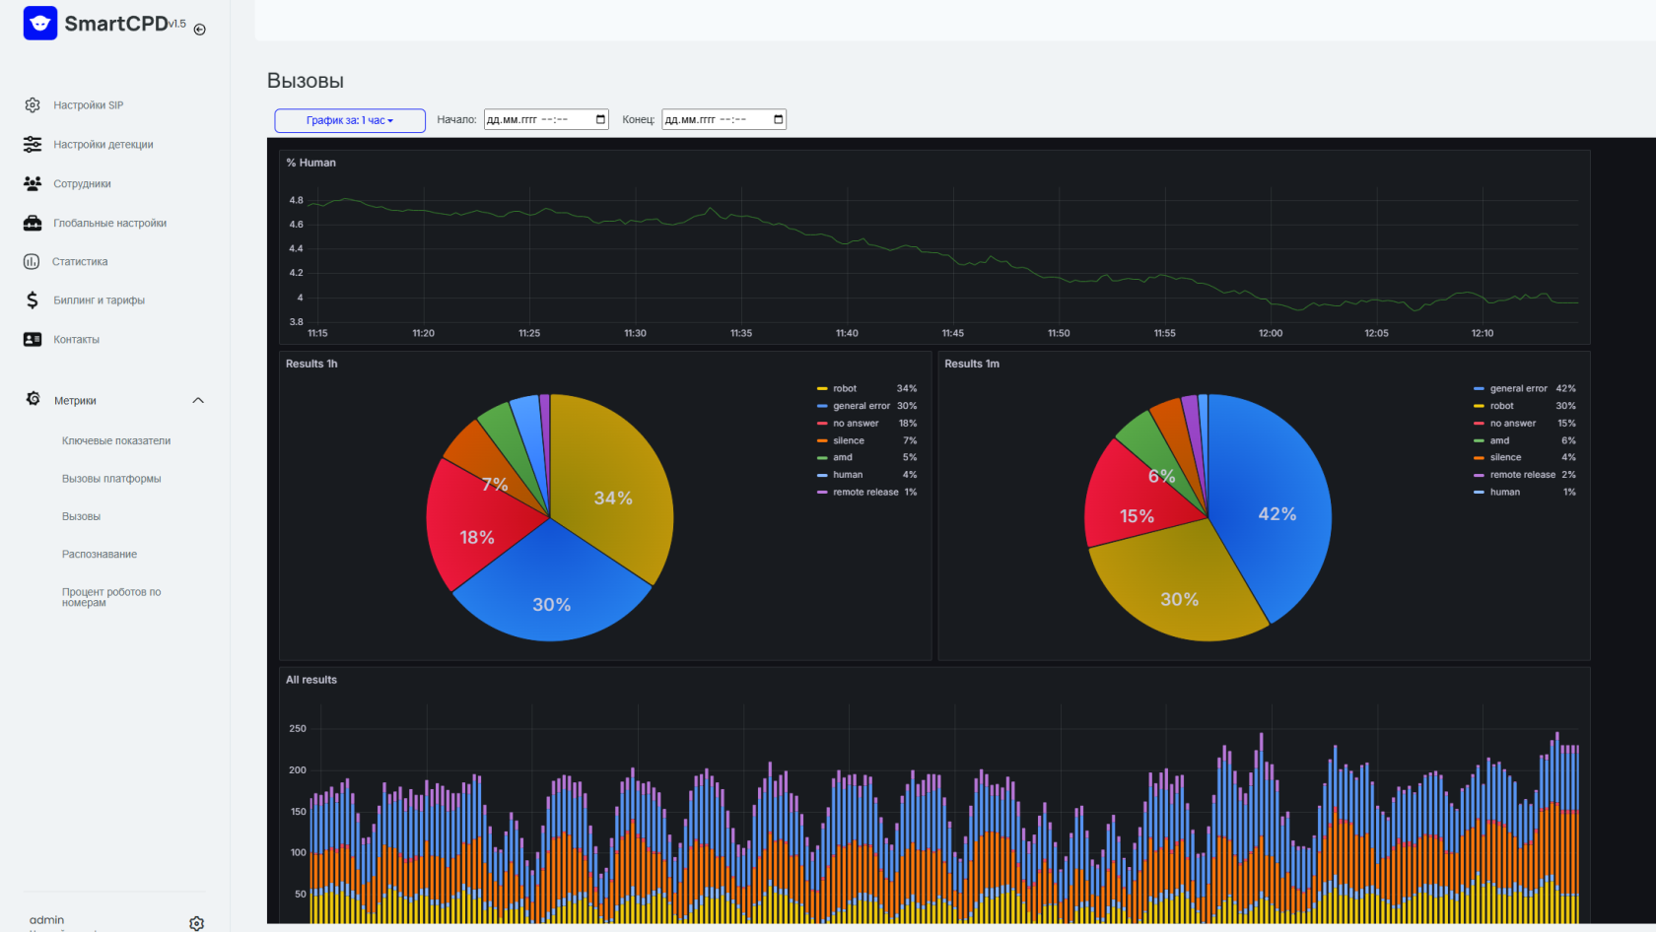The image size is (1656, 932).
Task: Go to Ключевые показатели submenu item
Action: [x=116, y=440]
